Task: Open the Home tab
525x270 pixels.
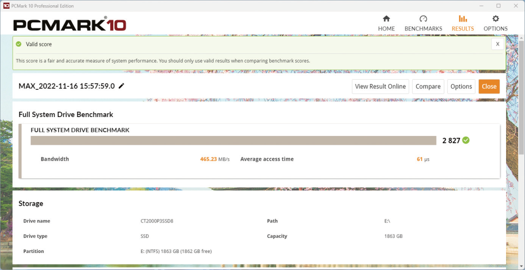Action: pos(386,23)
